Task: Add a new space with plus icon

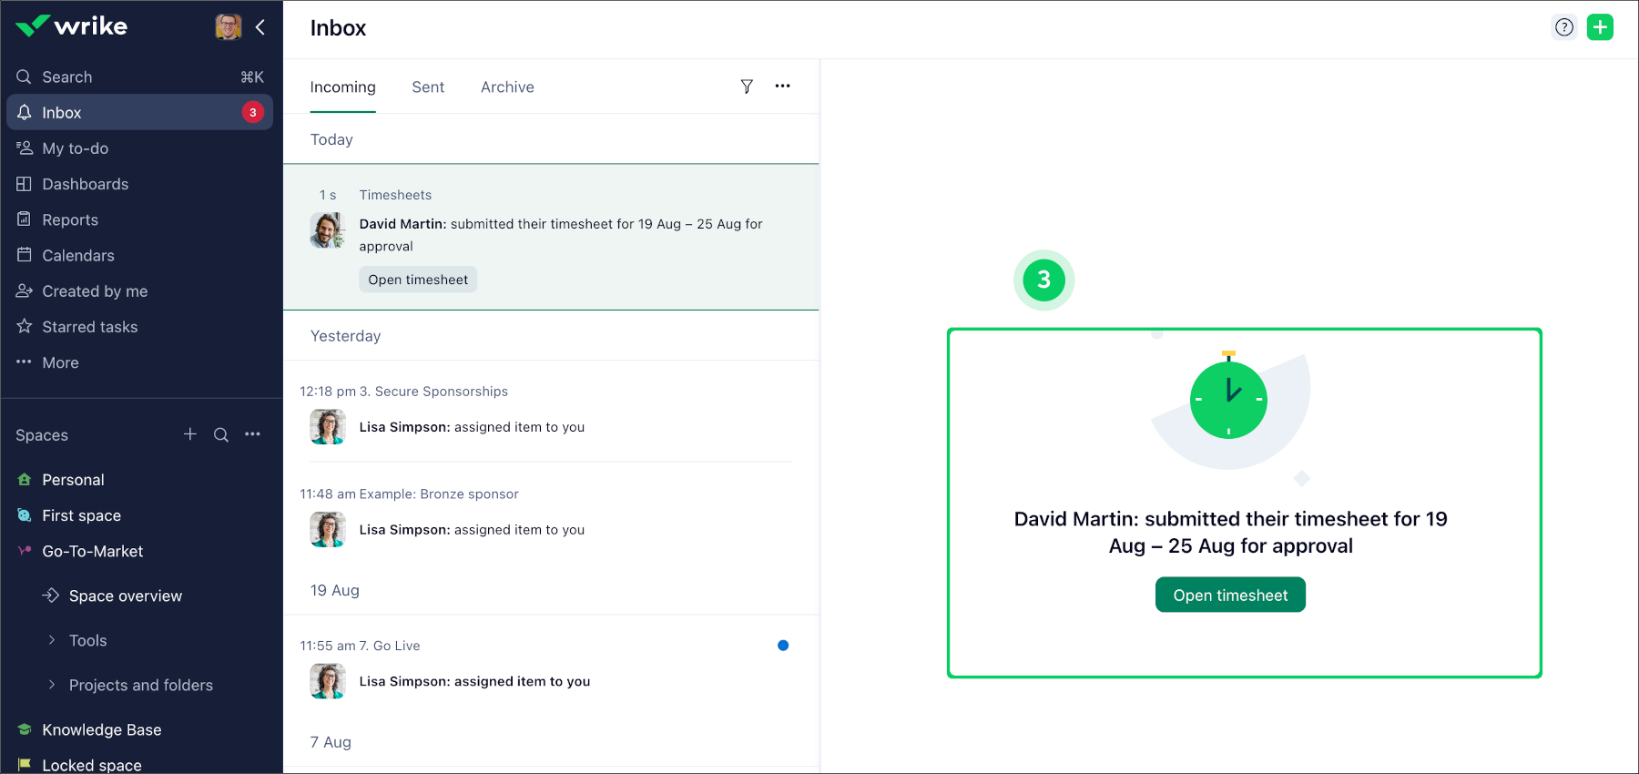Action: point(189,435)
